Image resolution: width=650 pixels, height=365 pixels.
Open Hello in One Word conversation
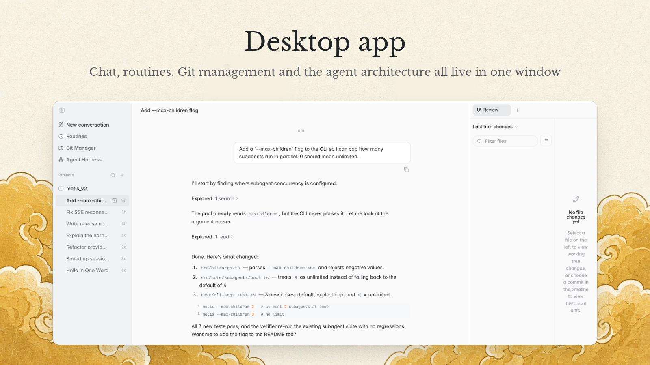92,271
